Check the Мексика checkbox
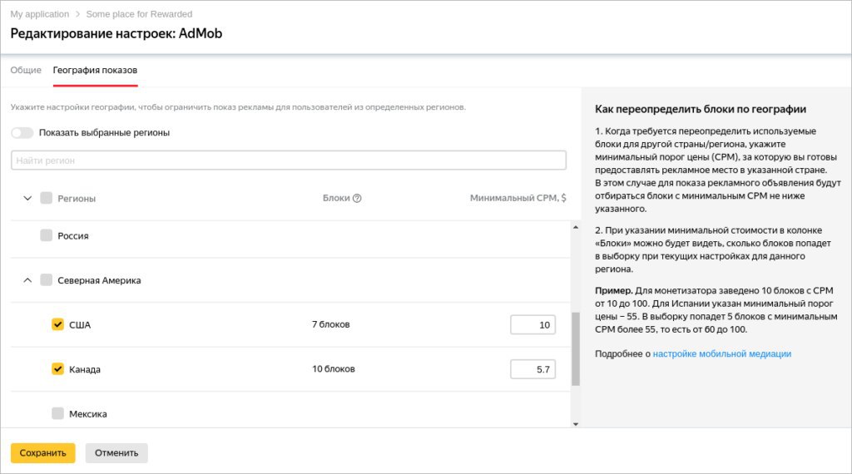Image resolution: width=852 pixels, height=474 pixels. tap(57, 413)
